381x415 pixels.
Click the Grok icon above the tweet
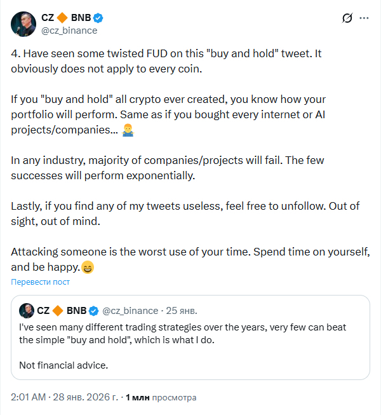coord(347,18)
